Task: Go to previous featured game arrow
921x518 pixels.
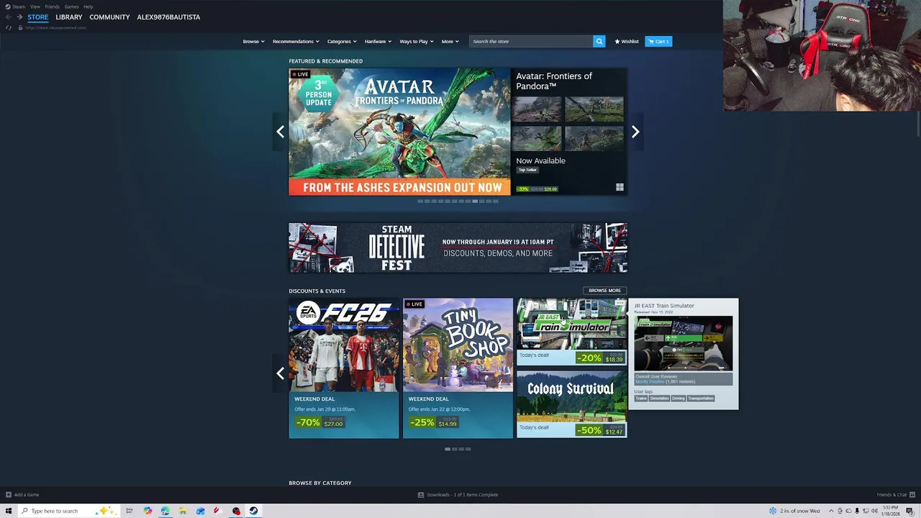Action: pos(280,132)
